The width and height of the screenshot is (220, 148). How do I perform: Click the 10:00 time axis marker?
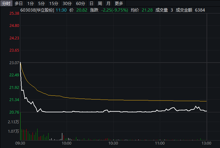(x=66, y=143)
